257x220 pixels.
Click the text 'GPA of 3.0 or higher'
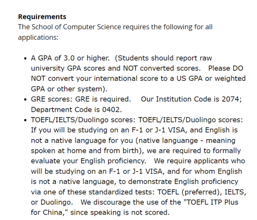74,58
